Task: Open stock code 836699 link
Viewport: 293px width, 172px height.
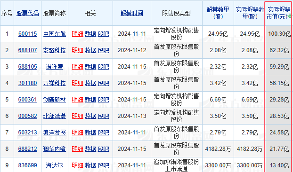Action: [x=28, y=165]
